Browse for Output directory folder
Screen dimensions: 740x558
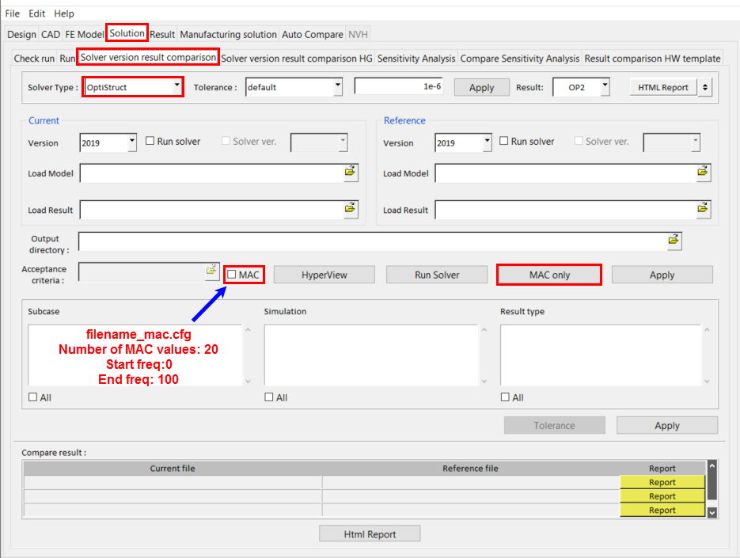pyautogui.click(x=674, y=241)
